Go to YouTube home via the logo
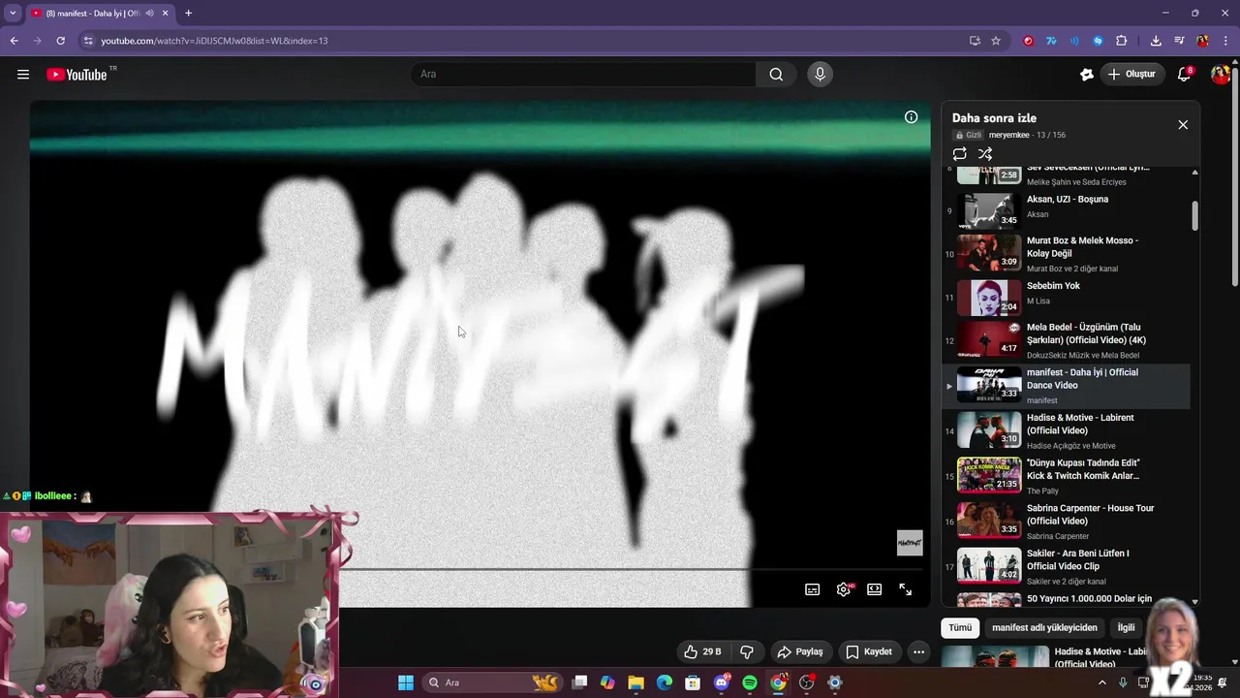 coord(77,75)
